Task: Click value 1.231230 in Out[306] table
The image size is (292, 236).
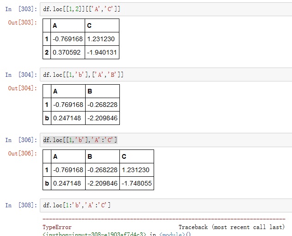Action: (x=136, y=170)
